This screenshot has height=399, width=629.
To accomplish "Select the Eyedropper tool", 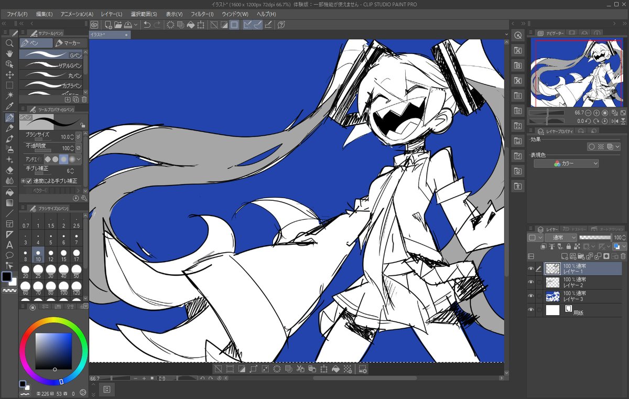I will [x=9, y=106].
